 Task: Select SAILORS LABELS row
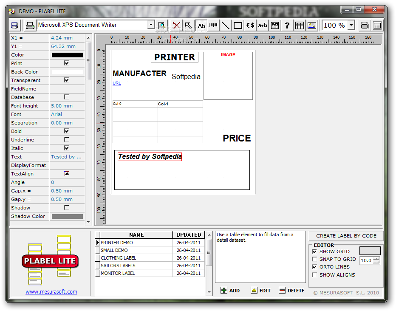[152, 266]
